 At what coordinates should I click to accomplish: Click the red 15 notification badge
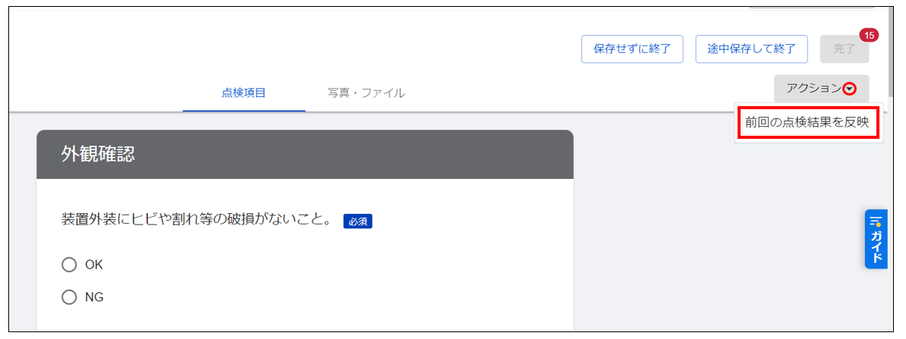(x=869, y=35)
